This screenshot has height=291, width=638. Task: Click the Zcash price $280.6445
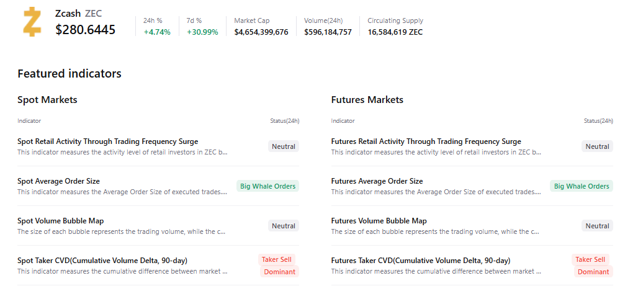coord(86,30)
